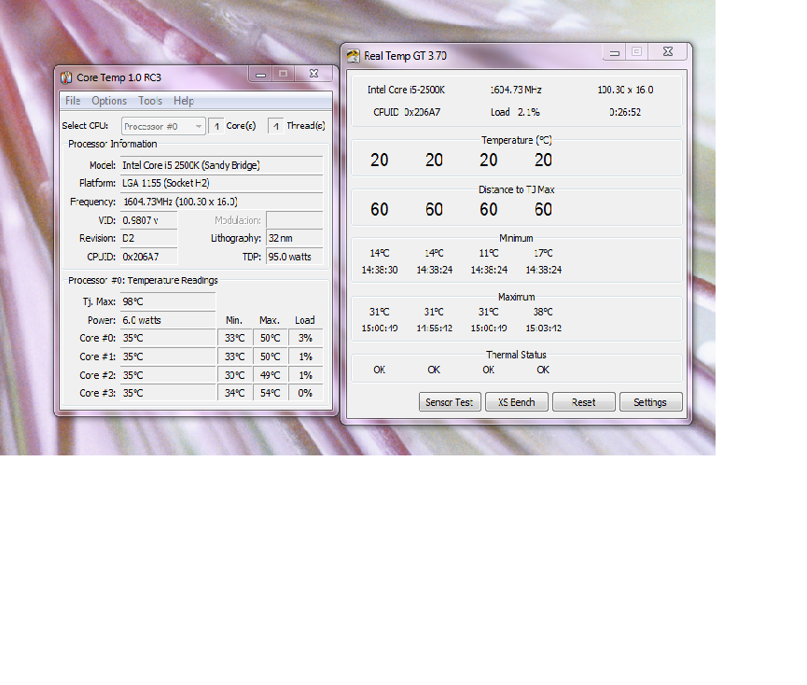
Task: Click the minimum timestamp 14:38:30
Action: (x=380, y=270)
